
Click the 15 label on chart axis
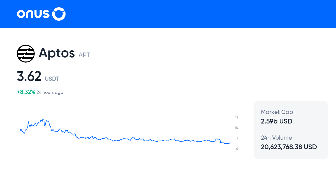coord(237,117)
